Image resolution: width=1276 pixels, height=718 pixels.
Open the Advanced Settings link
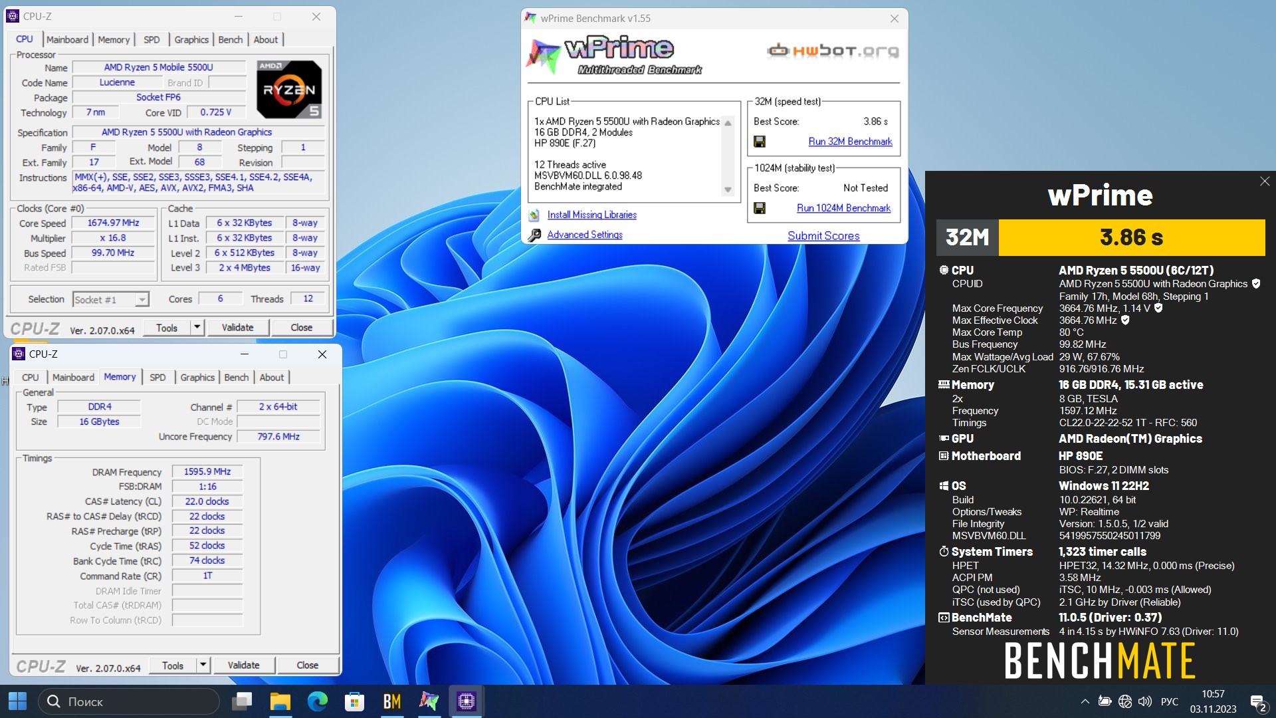coord(585,235)
